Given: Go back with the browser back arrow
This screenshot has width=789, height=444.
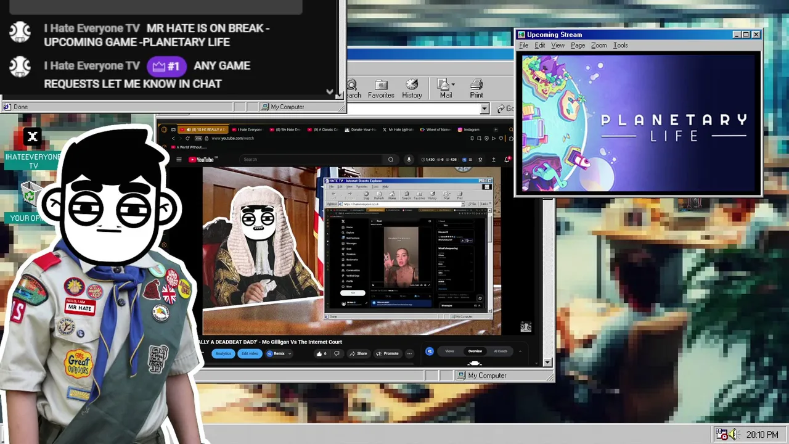Looking at the screenshot, I should pyautogui.click(x=173, y=138).
